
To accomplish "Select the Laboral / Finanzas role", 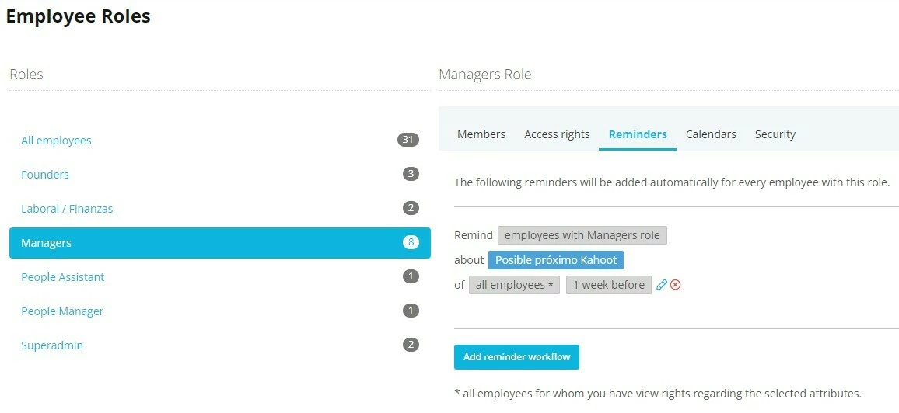I will pyautogui.click(x=219, y=209).
